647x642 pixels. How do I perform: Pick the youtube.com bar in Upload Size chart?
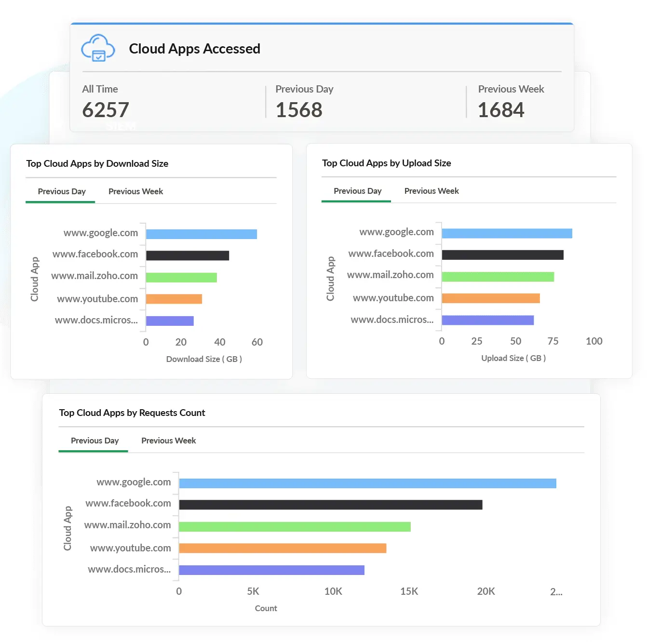(491, 298)
